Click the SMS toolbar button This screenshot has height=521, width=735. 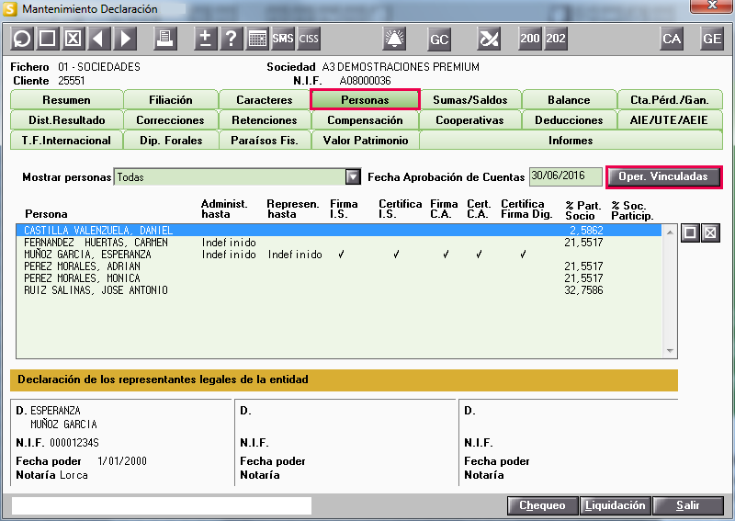click(x=283, y=39)
